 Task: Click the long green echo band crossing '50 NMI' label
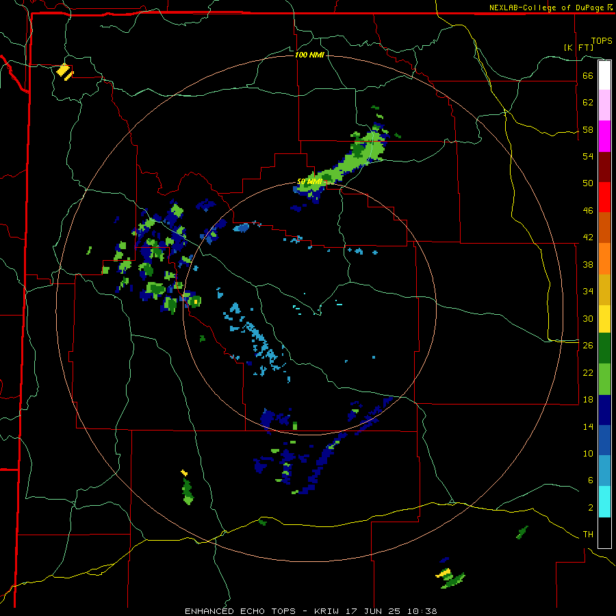tap(341, 162)
